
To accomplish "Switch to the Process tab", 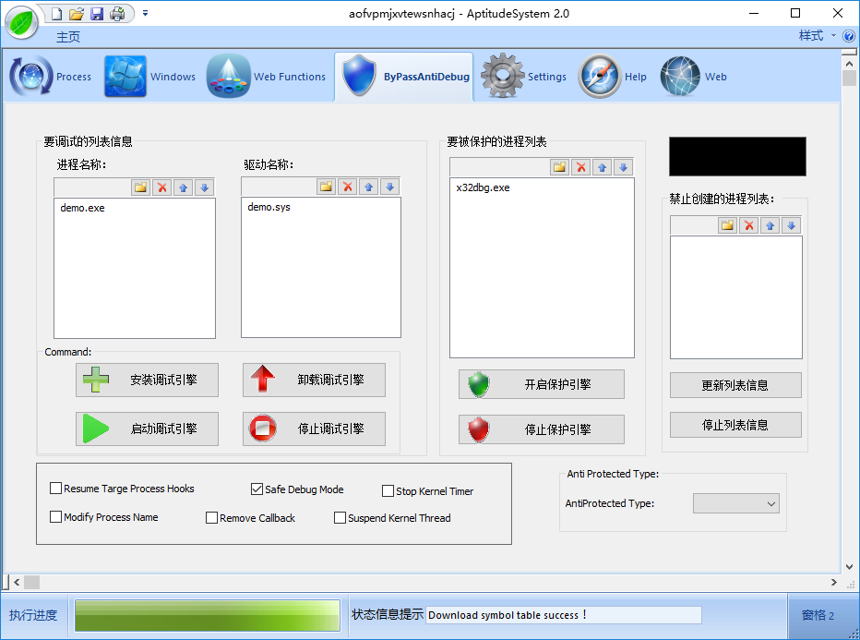I will (x=51, y=77).
